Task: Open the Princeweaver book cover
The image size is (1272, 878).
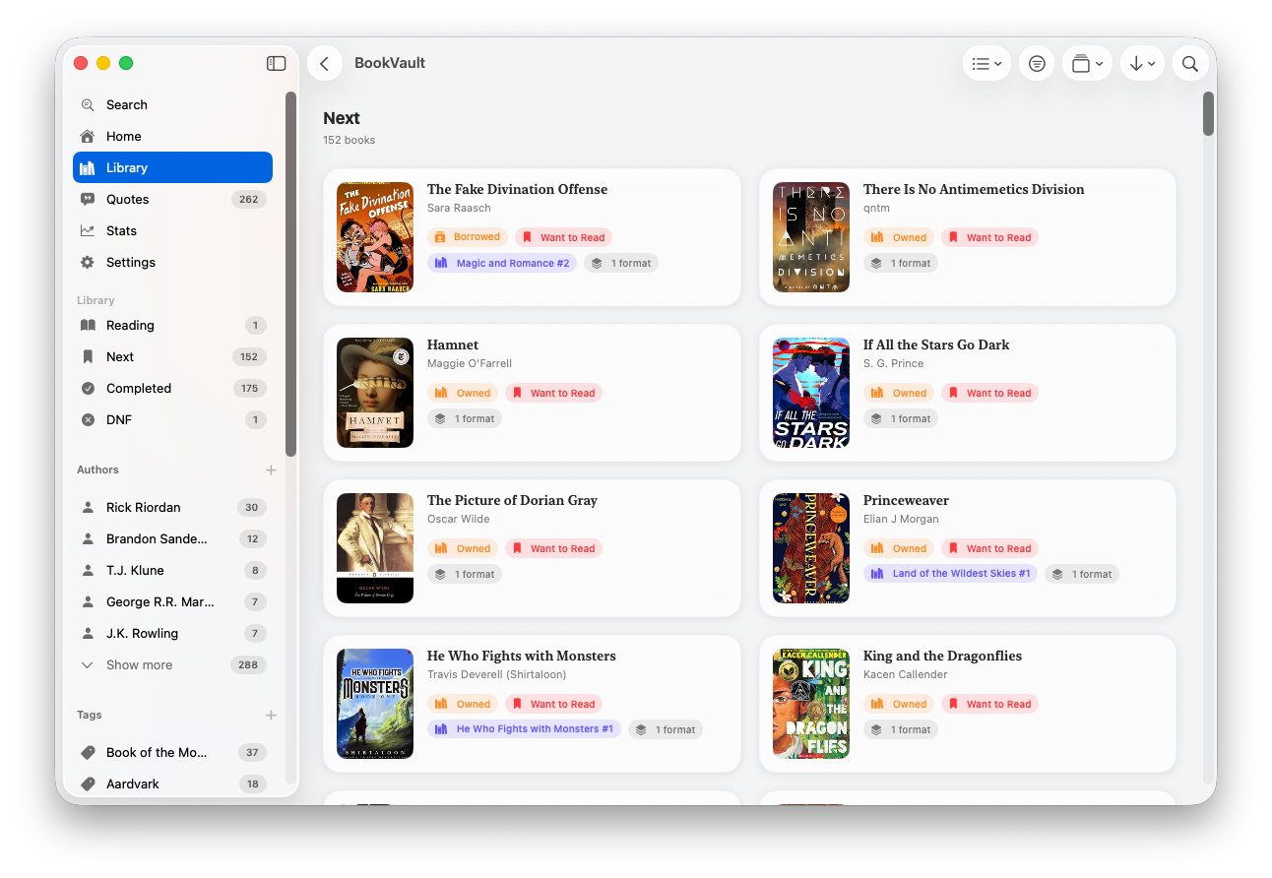Action: pyautogui.click(x=811, y=548)
